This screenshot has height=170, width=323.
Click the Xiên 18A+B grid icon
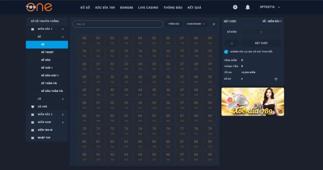[32, 130]
